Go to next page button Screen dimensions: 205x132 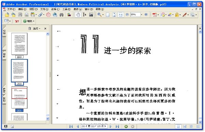tap(111, 127)
